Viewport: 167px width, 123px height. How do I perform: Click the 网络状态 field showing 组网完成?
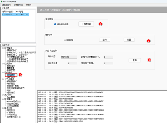click(69, 57)
